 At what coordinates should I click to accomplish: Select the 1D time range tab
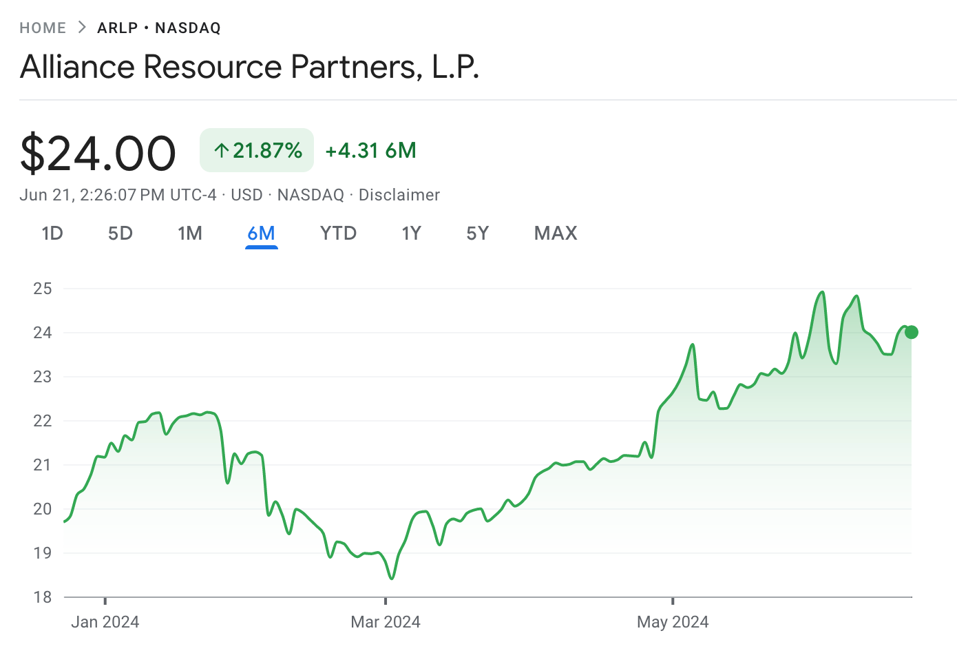point(52,234)
